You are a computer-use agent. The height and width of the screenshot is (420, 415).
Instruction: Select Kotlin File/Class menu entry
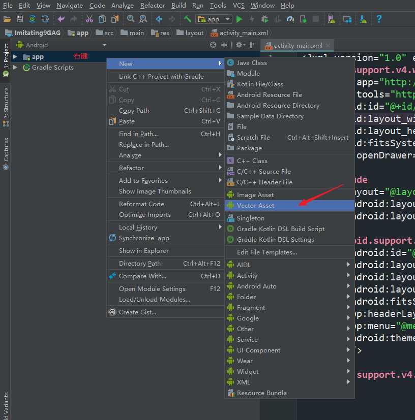pyautogui.click(x=289, y=84)
